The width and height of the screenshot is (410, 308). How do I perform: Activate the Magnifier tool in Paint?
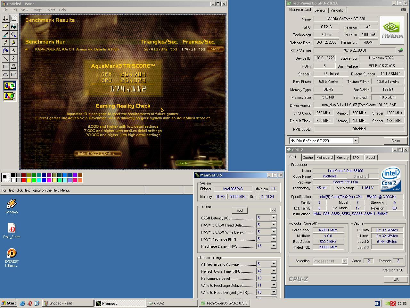pos(14,35)
